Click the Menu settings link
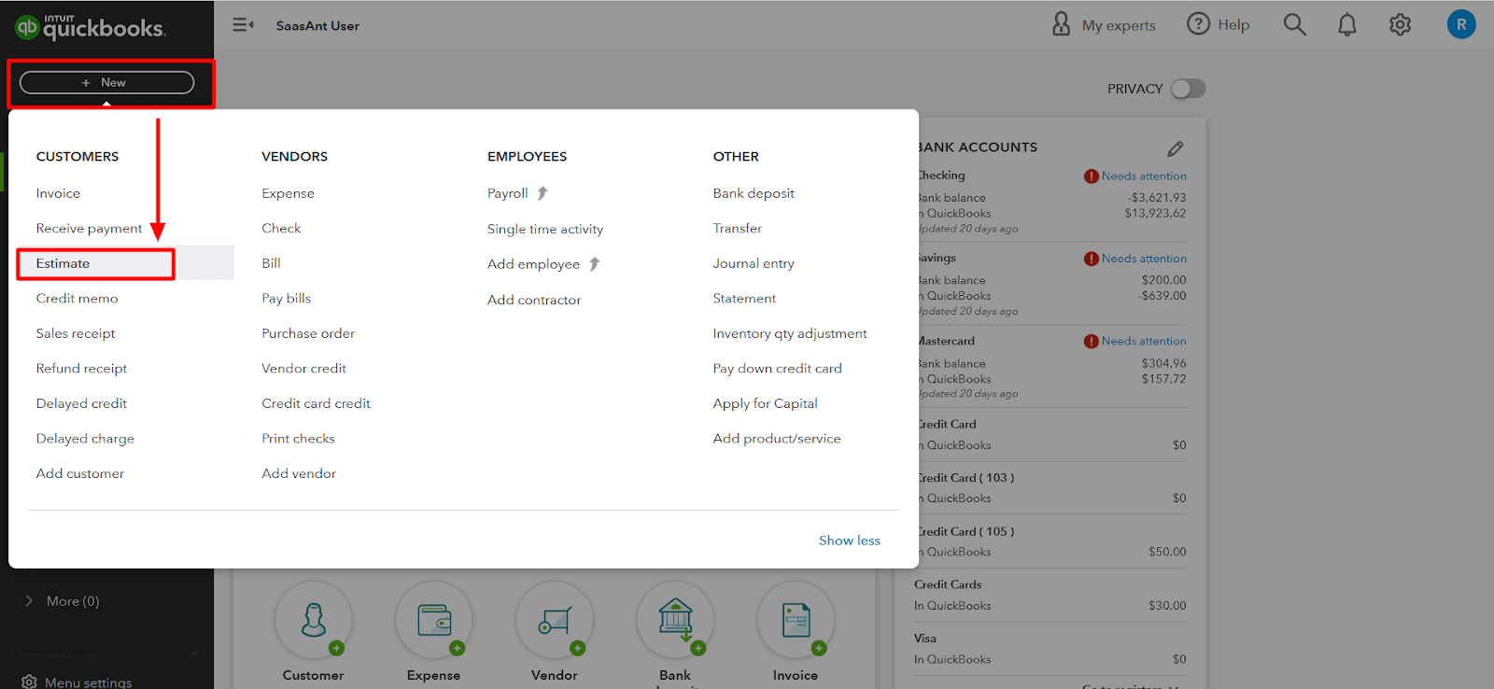Image resolution: width=1494 pixels, height=689 pixels. tap(89, 682)
